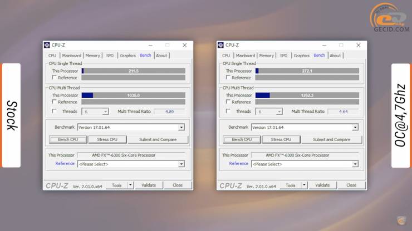This screenshot has height=231, width=412.
Task: Minimize the Stock CPU-Z window
Action: click(x=150, y=45)
